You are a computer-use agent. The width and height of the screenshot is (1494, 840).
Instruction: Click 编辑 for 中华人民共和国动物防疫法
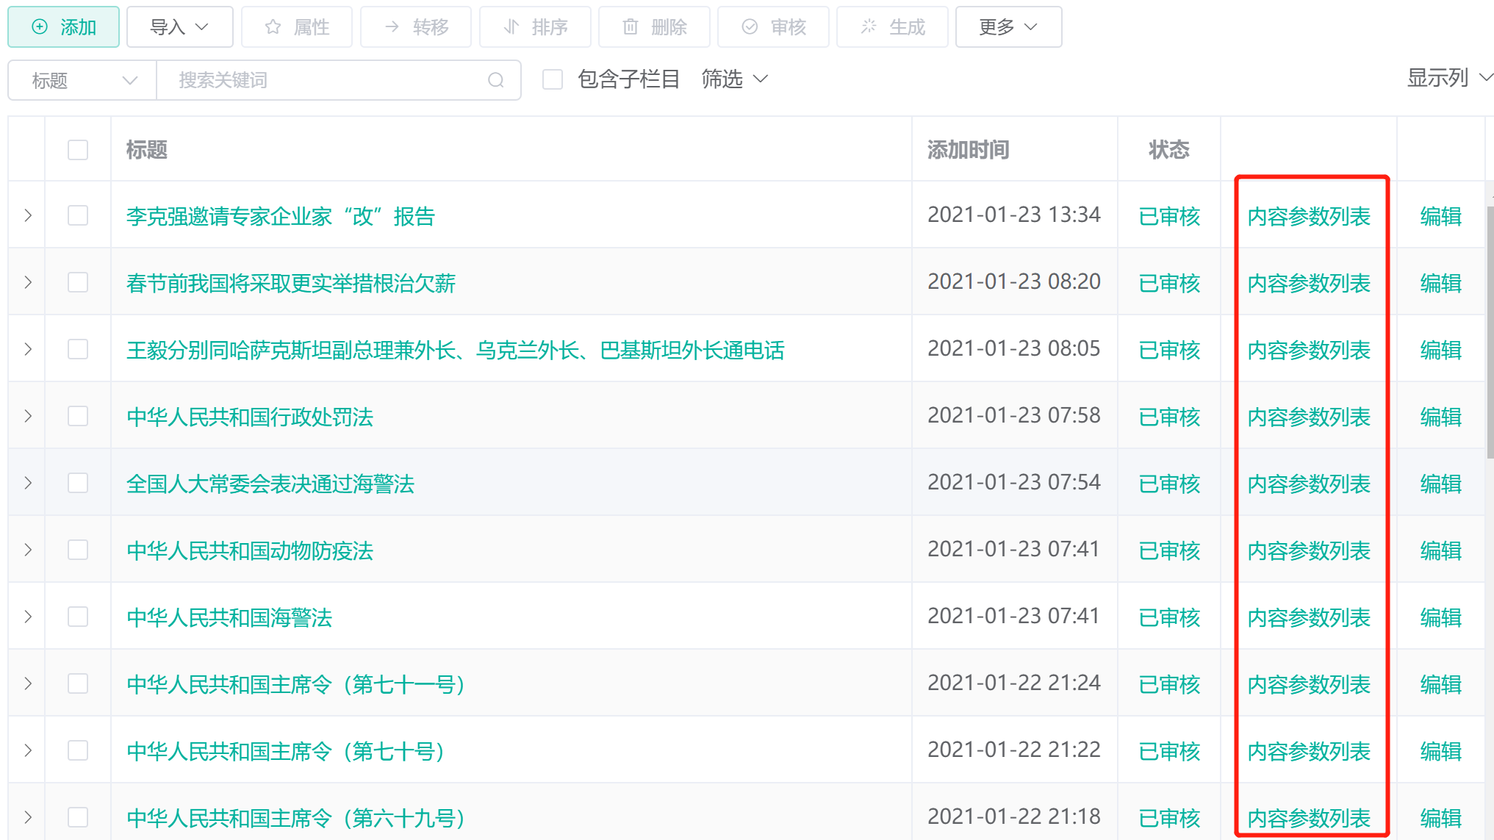pyautogui.click(x=1440, y=550)
